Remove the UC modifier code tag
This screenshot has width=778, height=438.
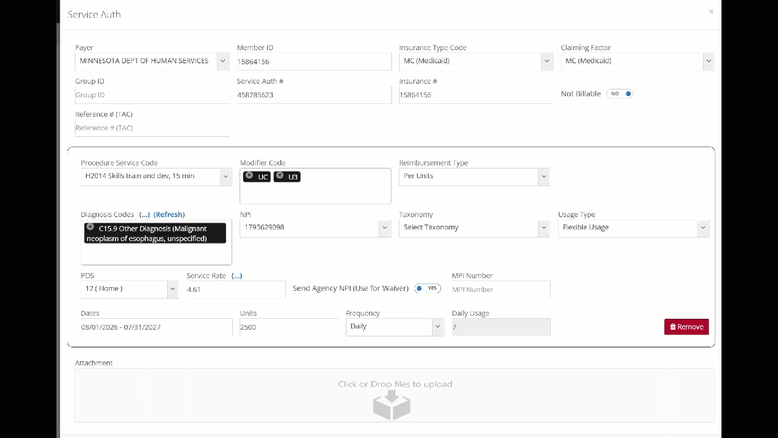tap(249, 176)
